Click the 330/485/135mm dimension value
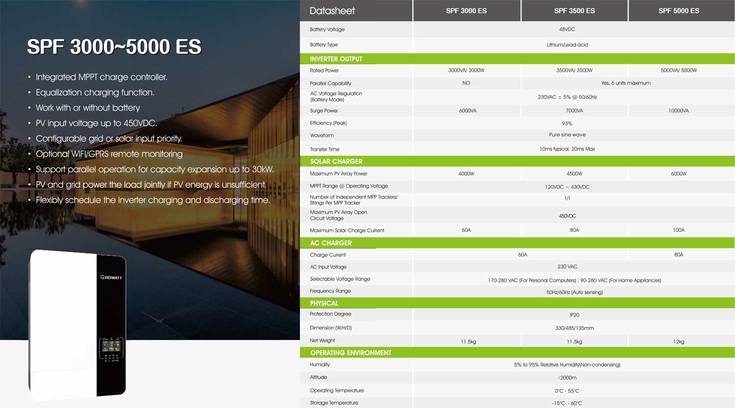This screenshot has width=735, height=408. tap(574, 328)
